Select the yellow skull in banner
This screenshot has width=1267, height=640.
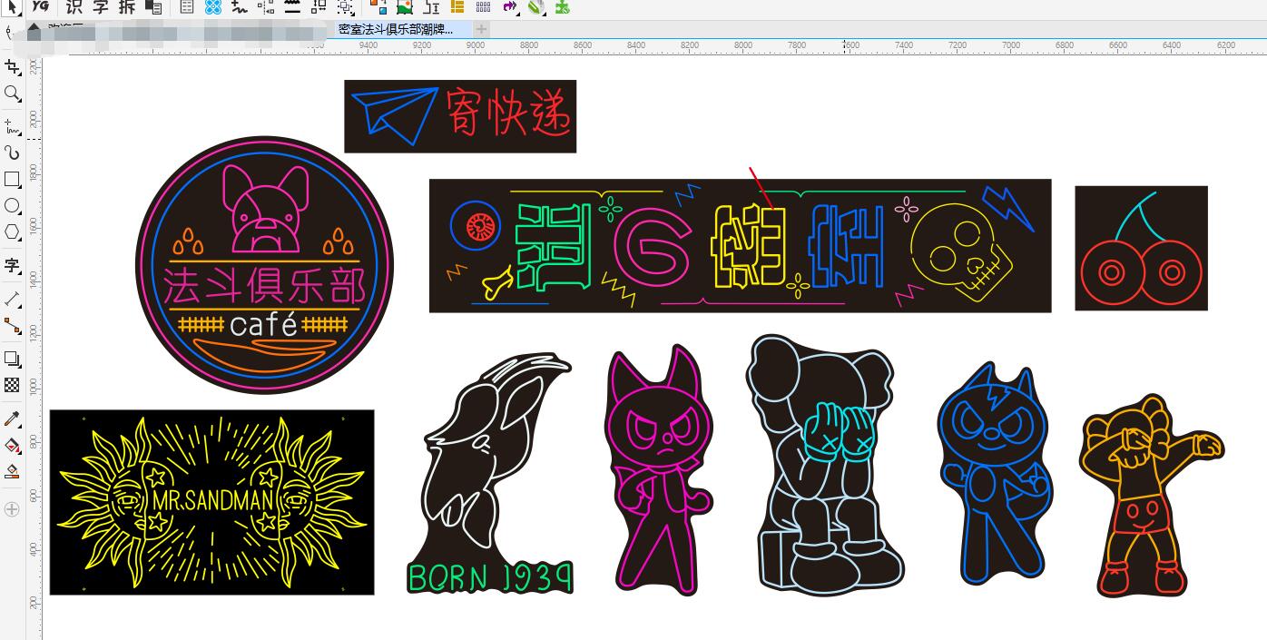pos(961,253)
